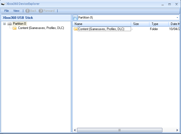
Task: Click the app icon in title bar
Action: (x=3, y=4)
